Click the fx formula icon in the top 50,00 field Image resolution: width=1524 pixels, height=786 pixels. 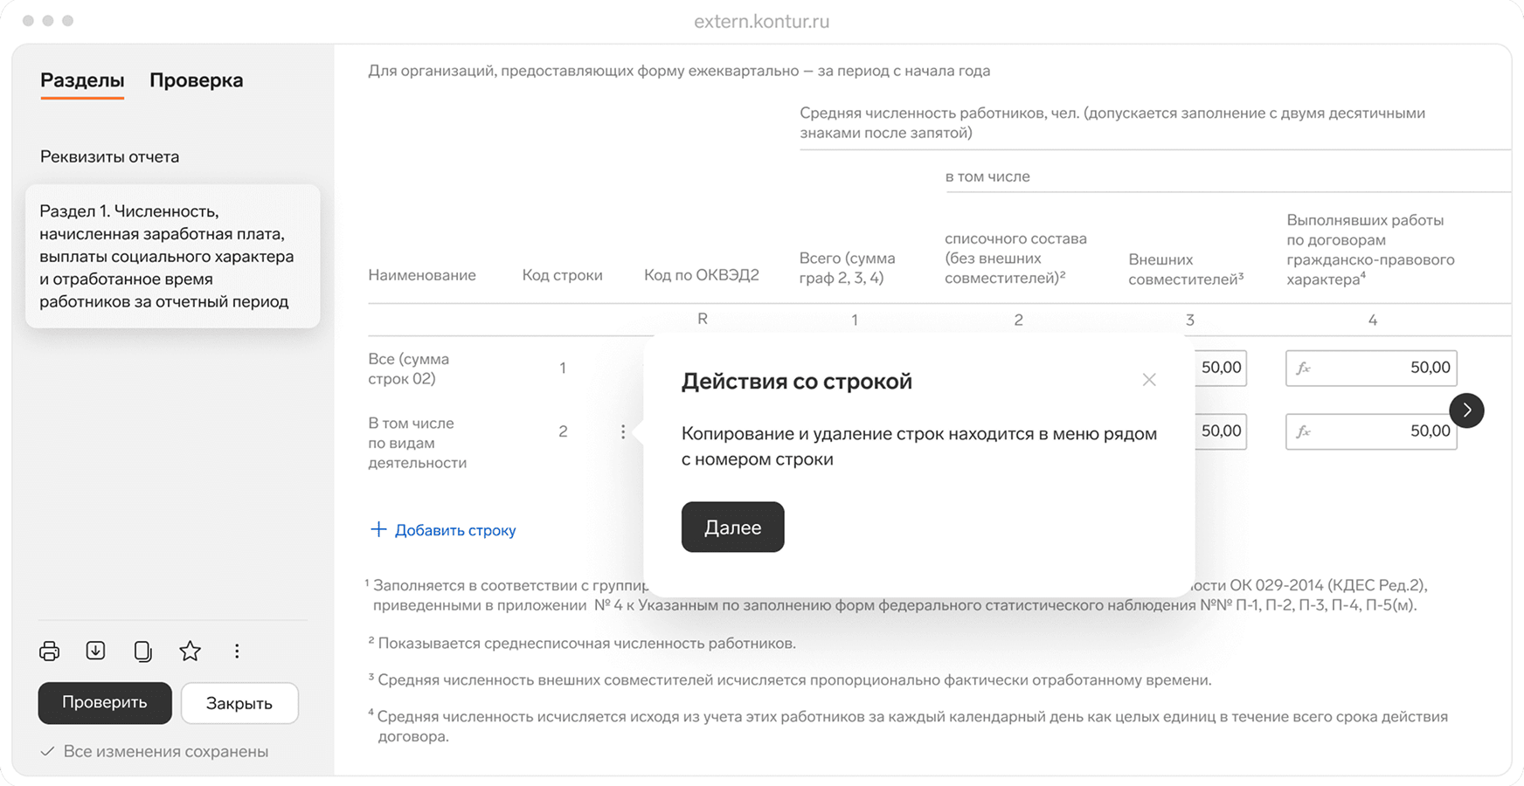click(x=1303, y=368)
